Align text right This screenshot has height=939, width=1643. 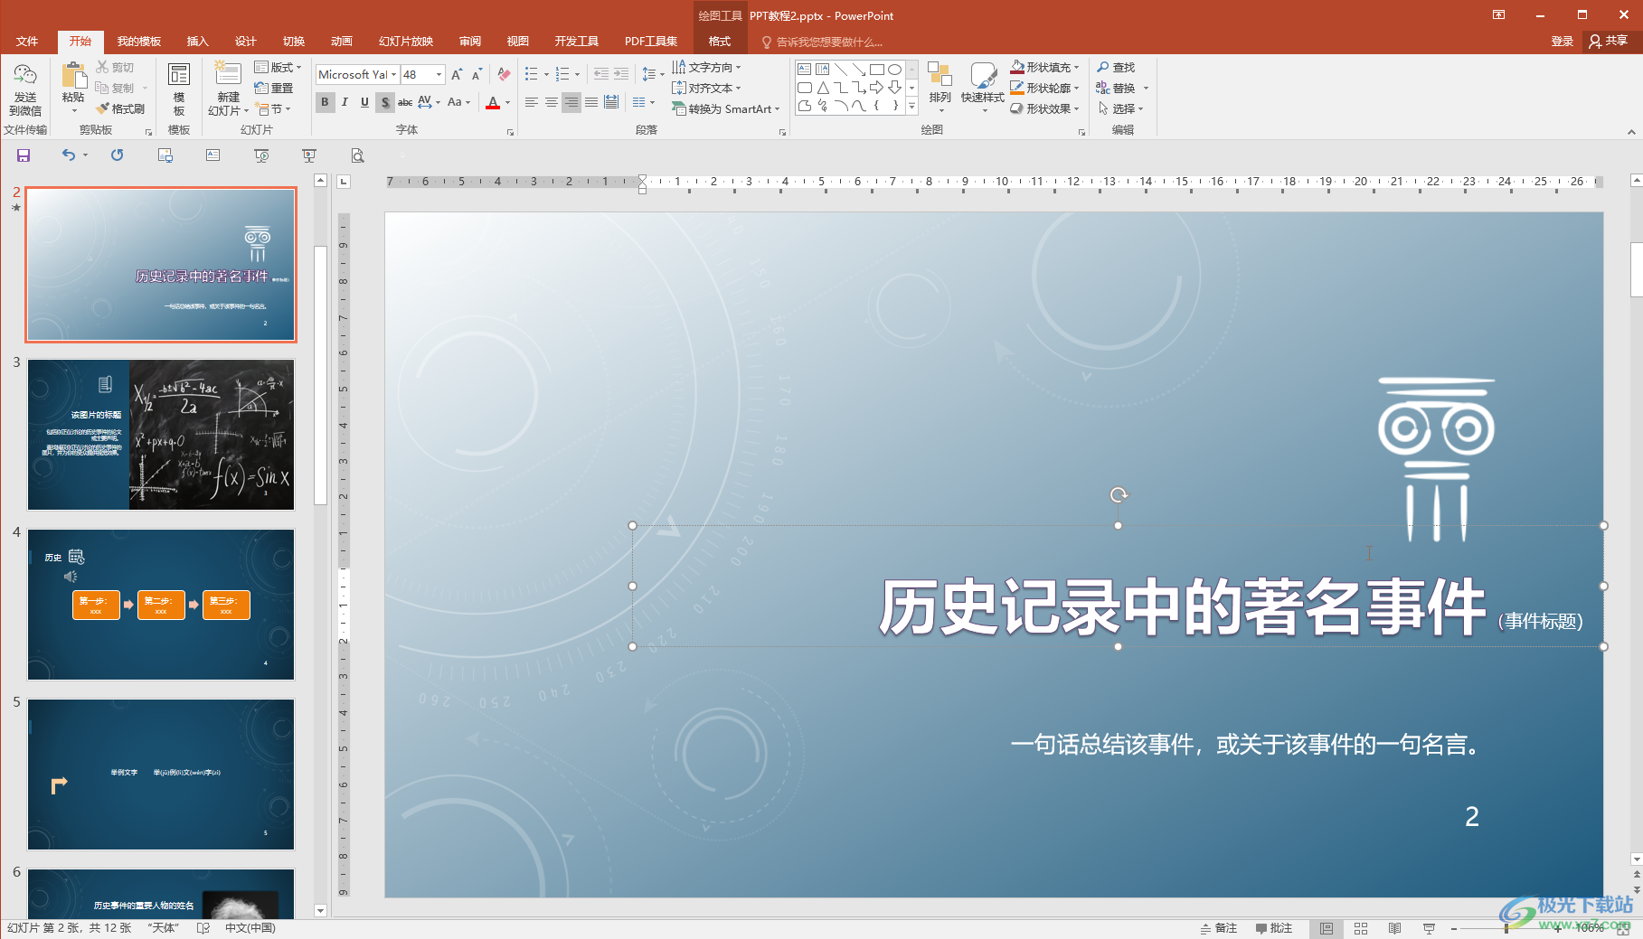(x=571, y=102)
